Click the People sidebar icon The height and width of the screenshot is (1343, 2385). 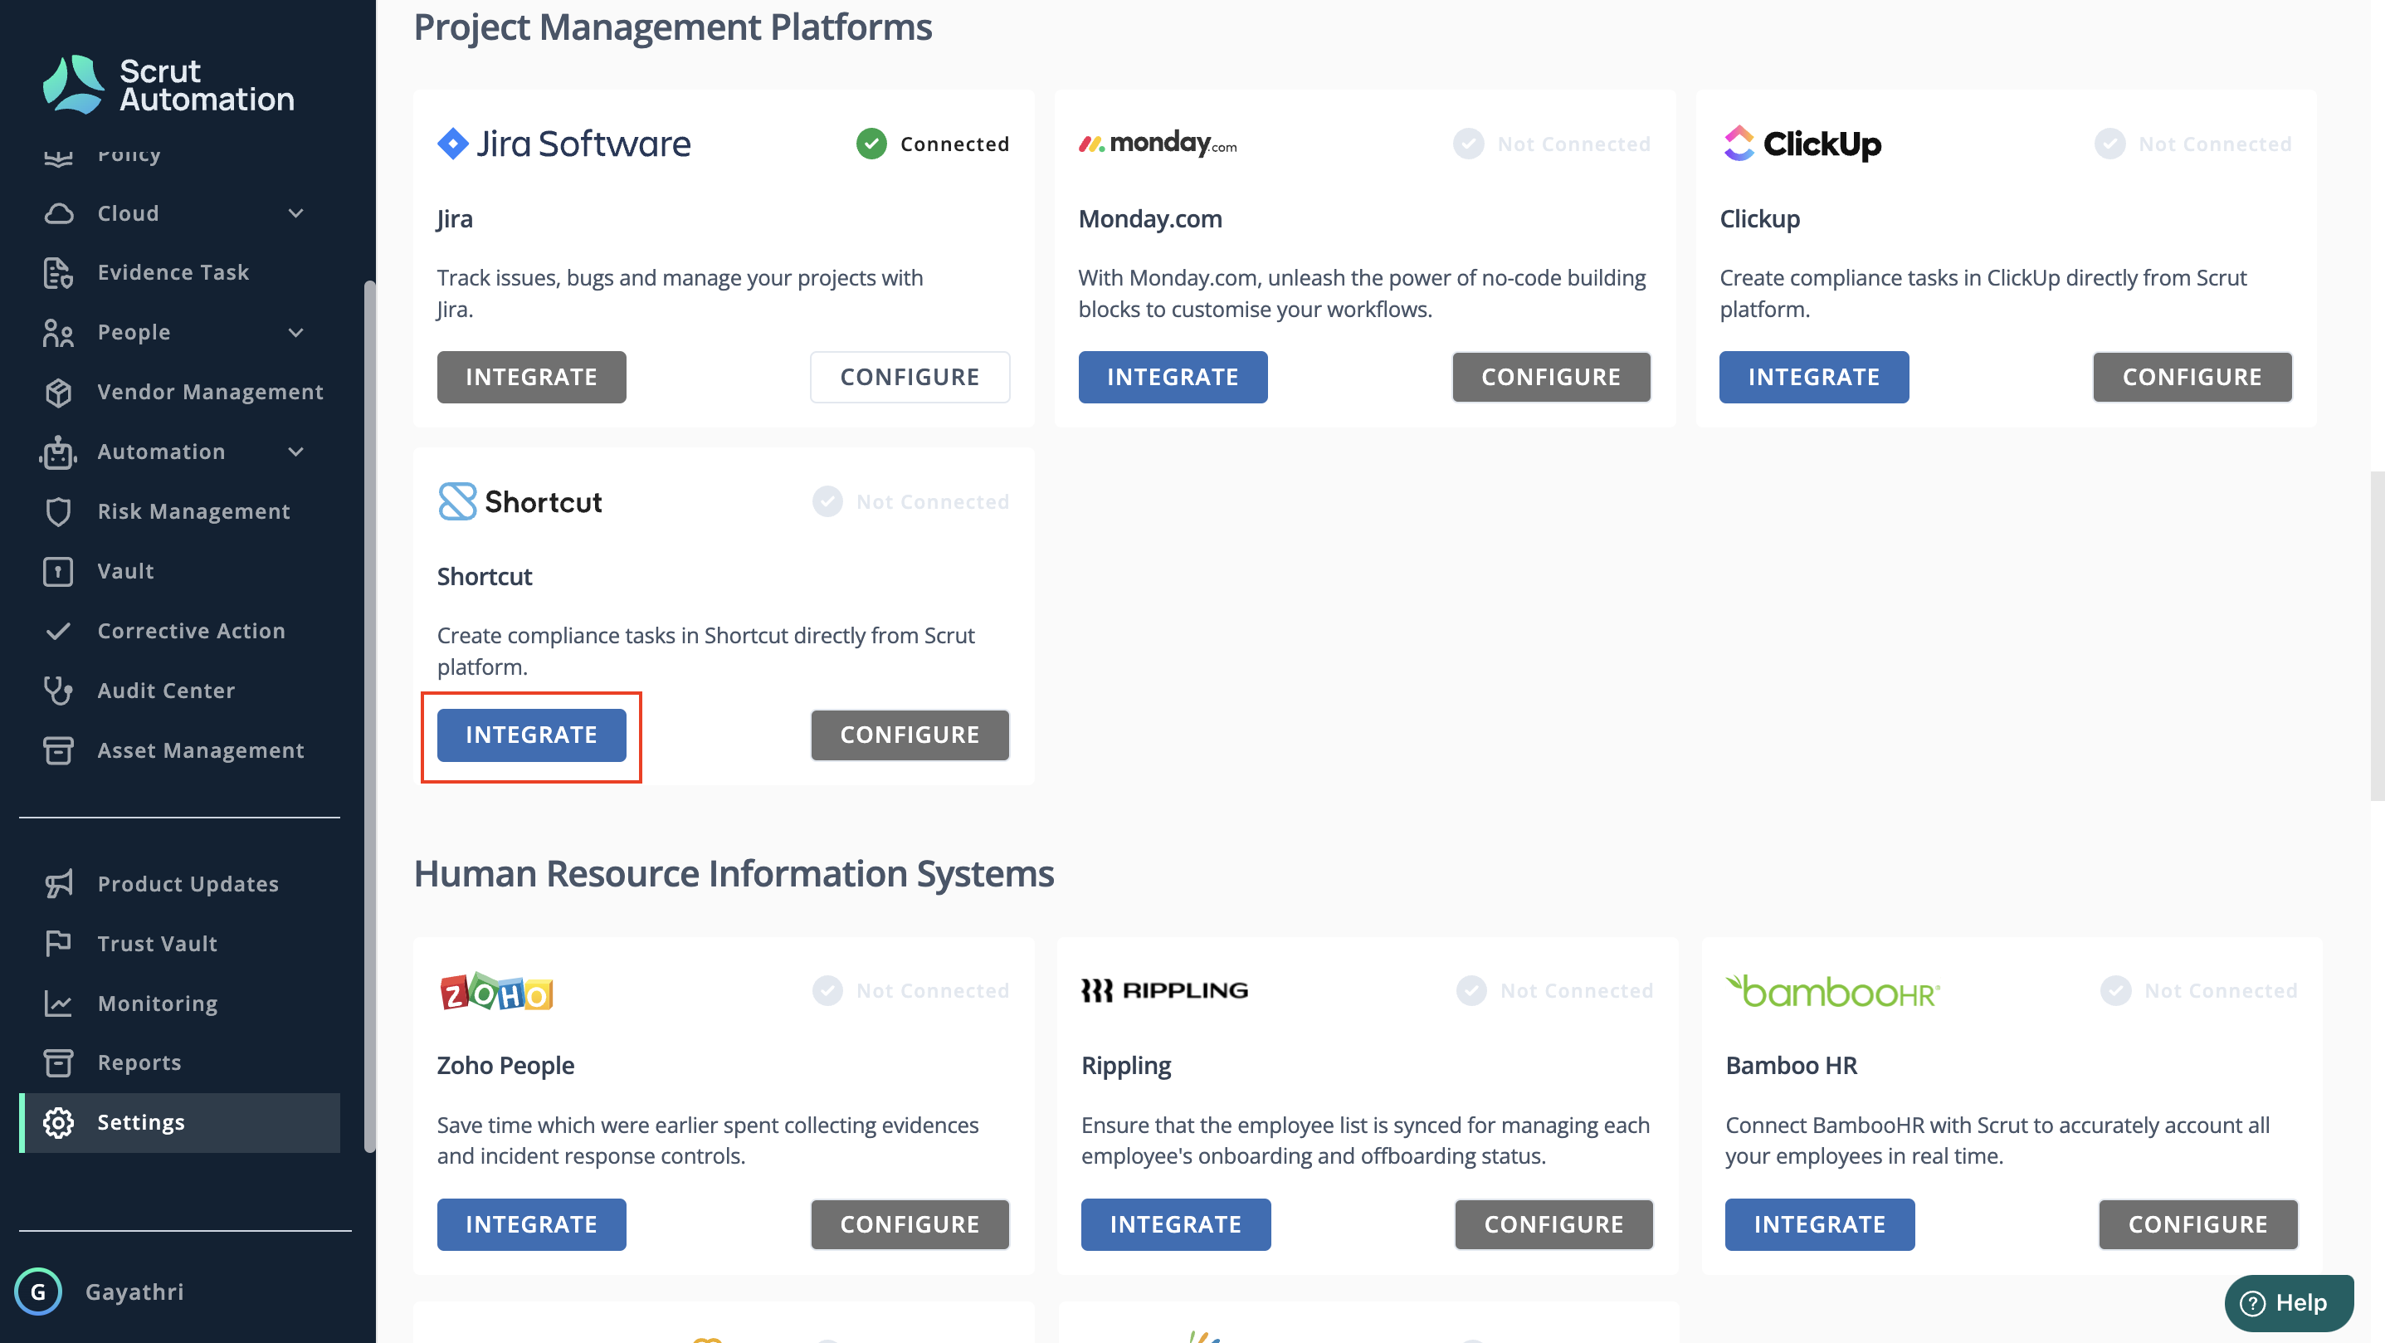58,333
